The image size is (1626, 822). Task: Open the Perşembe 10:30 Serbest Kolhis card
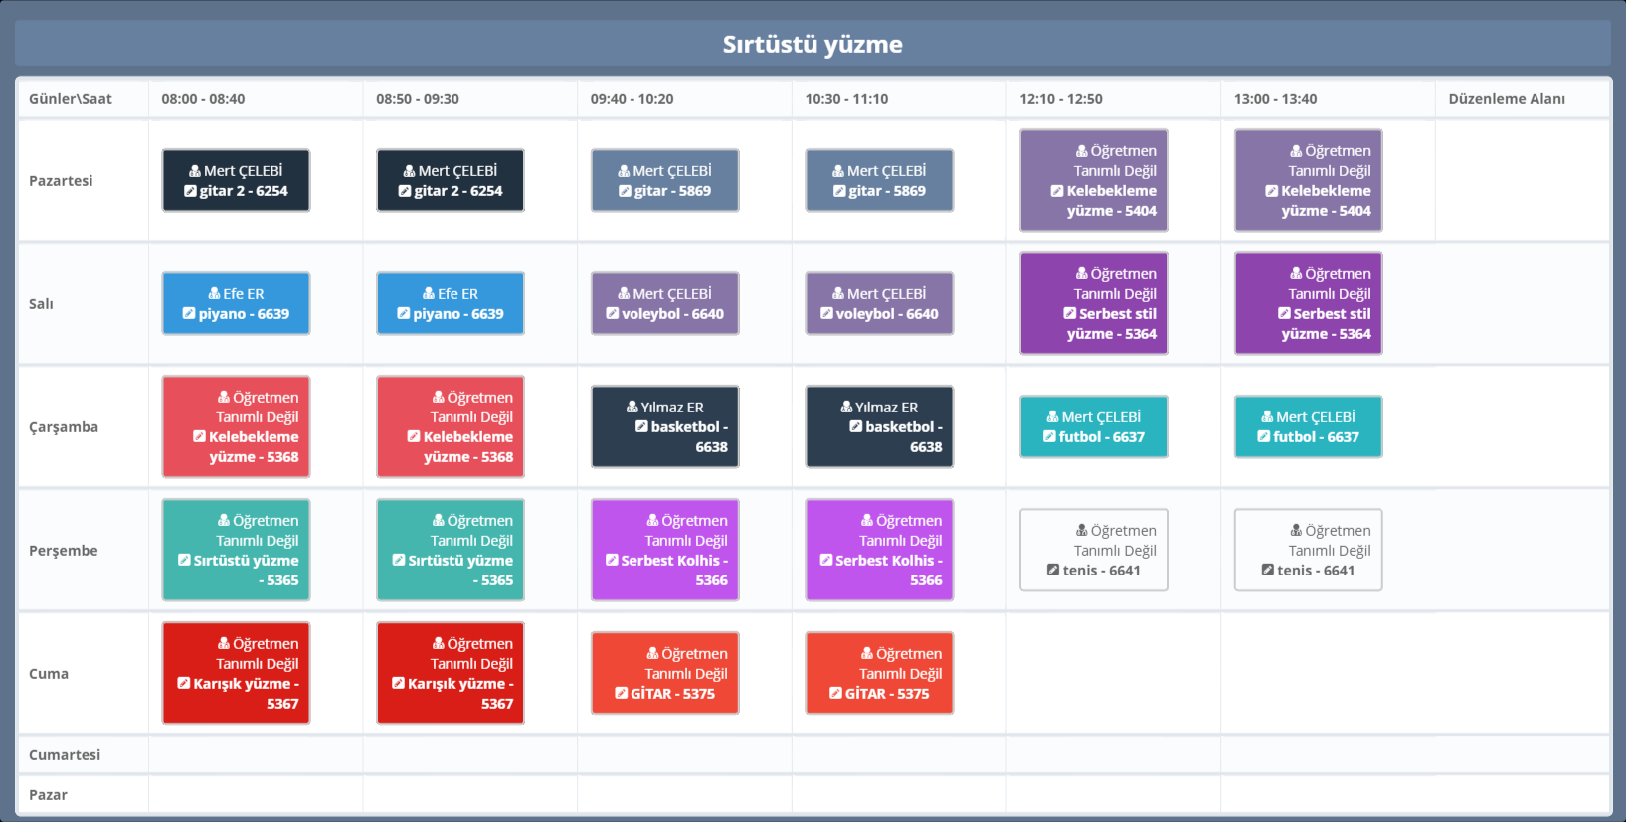[x=879, y=551]
